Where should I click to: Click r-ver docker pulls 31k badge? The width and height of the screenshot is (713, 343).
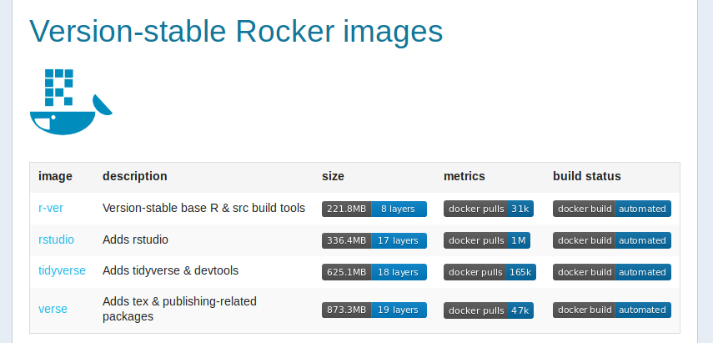click(489, 209)
